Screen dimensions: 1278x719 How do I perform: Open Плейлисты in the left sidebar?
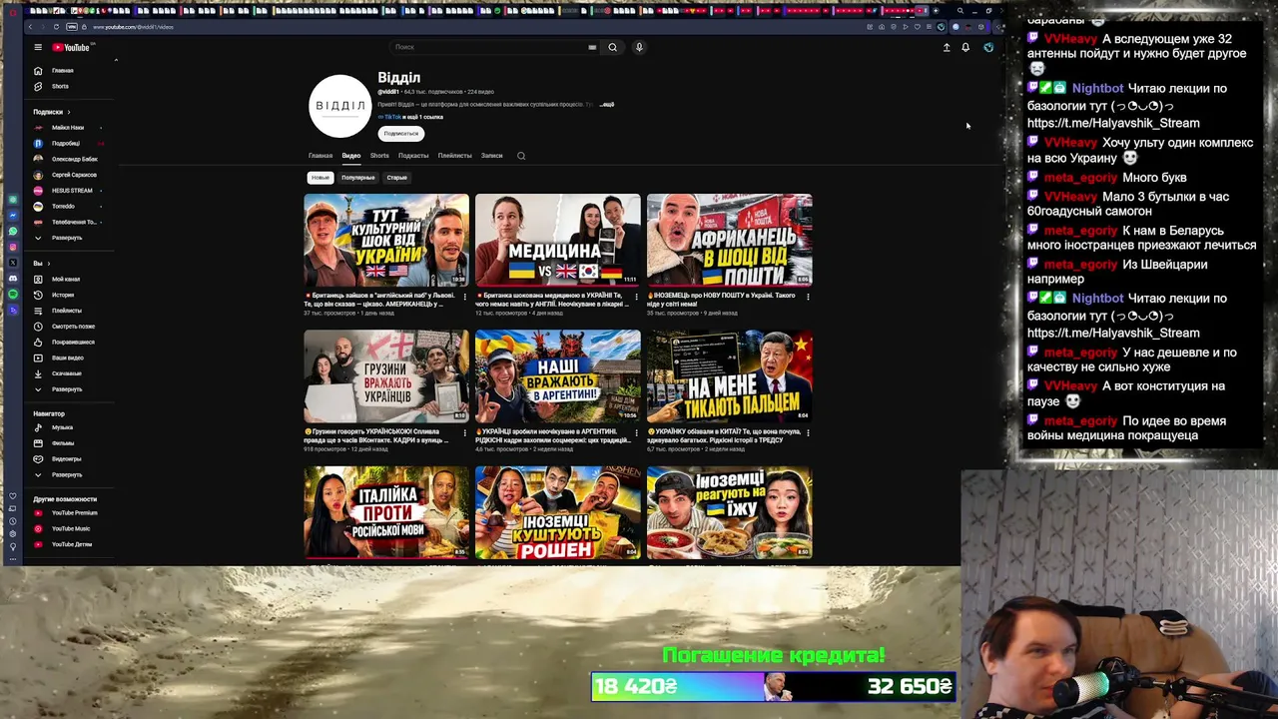67,311
